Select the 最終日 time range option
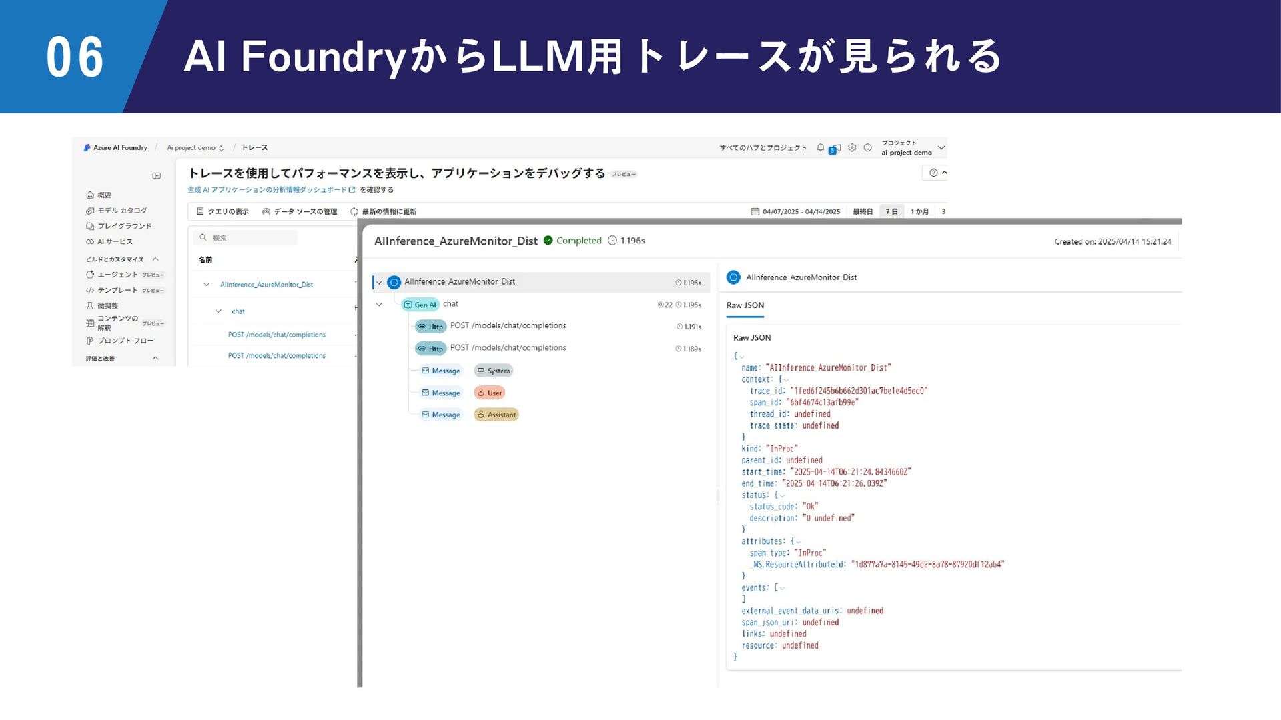This screenshot has width=1281, height=720. pos(862,211)
